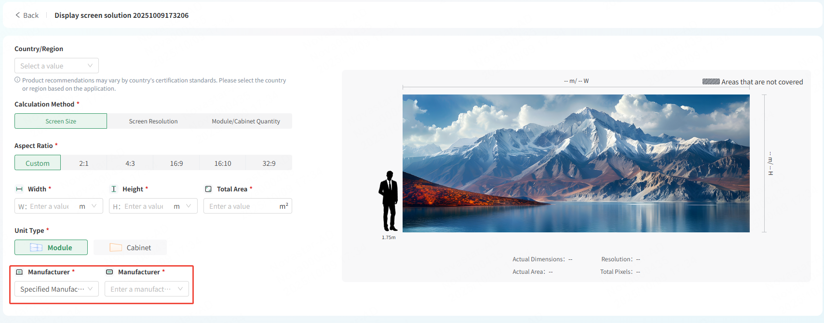Click the Total Area label icon
Viewport: 824px width, 323px height.
click(208, 189)
